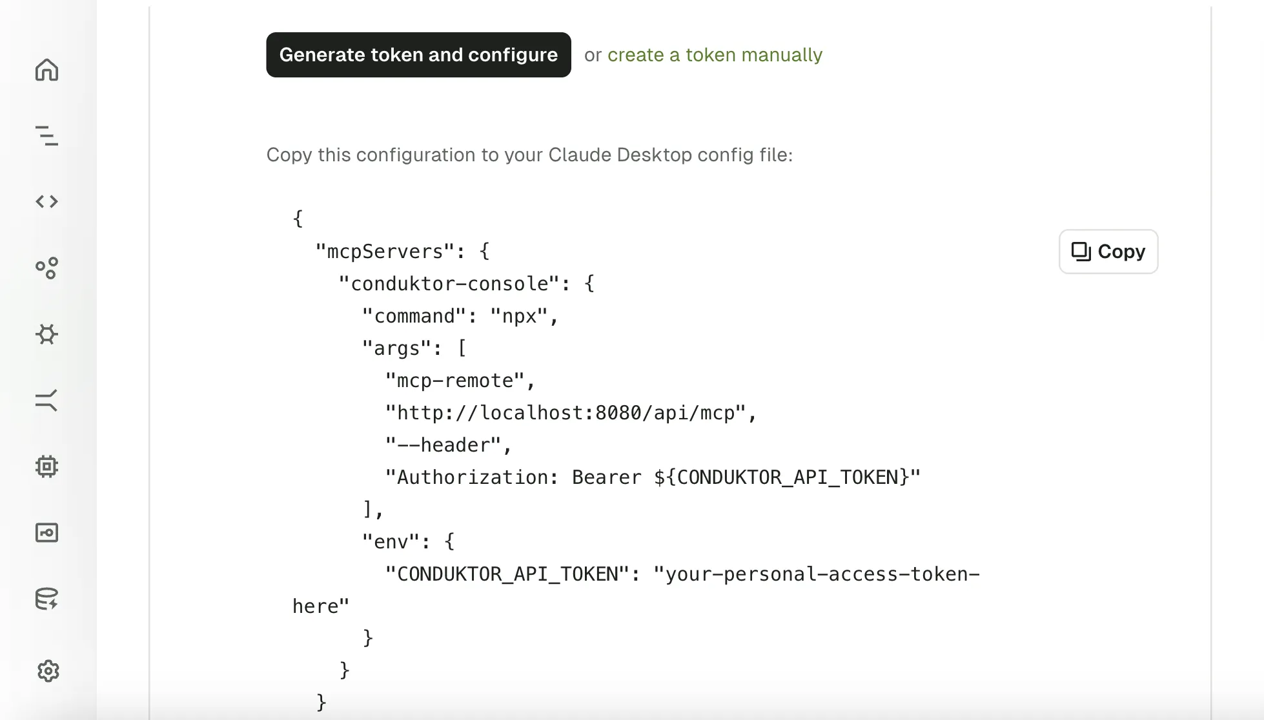Select the consumer groups cluster icon

(46, 269)
